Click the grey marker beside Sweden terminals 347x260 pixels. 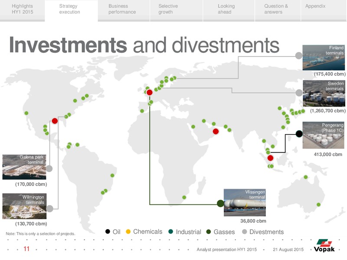click(299, 93)
